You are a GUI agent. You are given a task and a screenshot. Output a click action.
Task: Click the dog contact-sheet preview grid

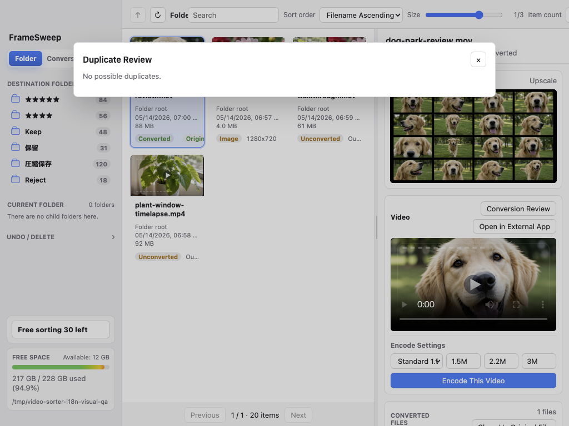point(473,136)
